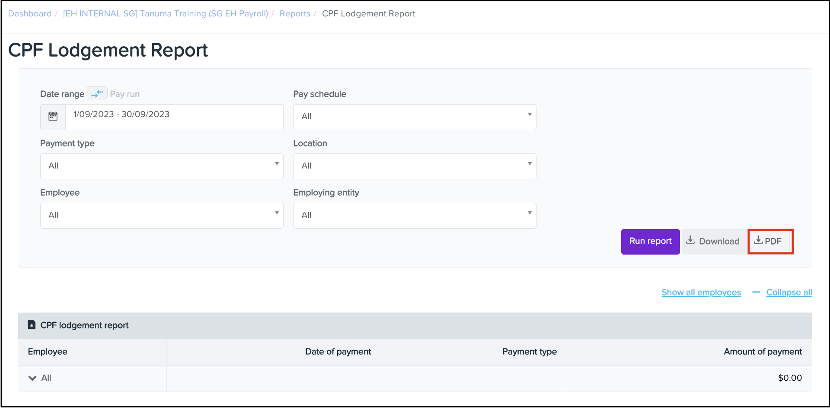Click the date range input field
The width and height of the screenshot is (830, 408).
(174, 117)
